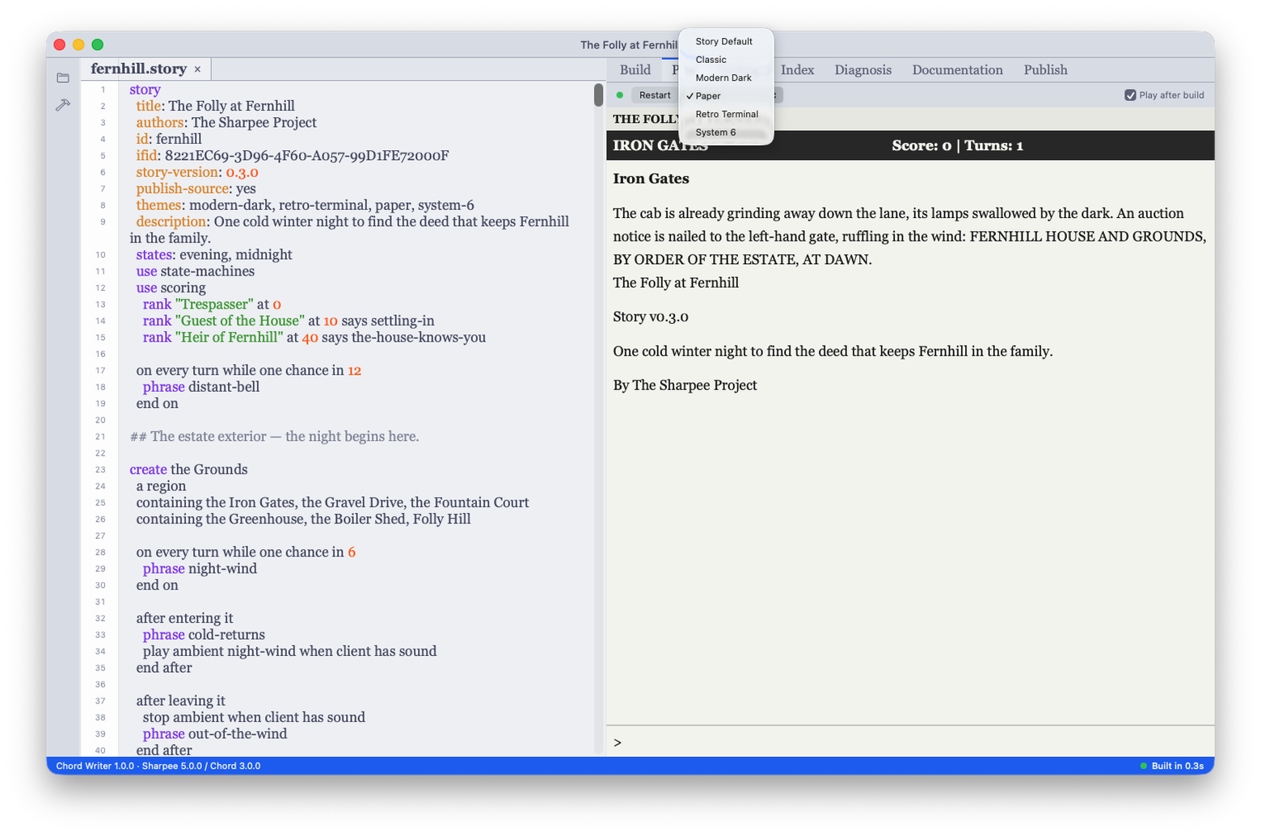1261x836 pixels.
Task: Click the editor vertical scrollbar thumb
Action: coord(598,95)
